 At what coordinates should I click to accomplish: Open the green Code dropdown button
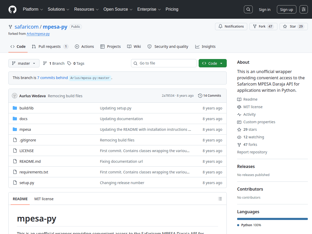[213, 63]
